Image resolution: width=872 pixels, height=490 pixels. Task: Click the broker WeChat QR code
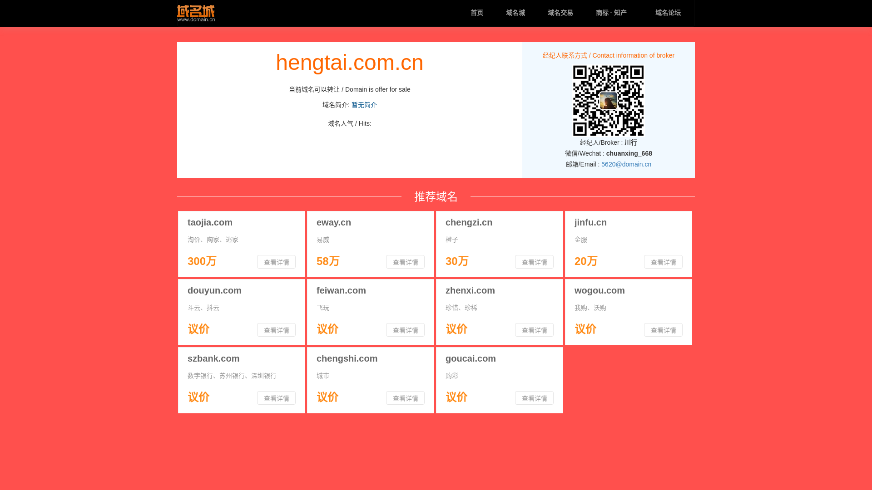(x=608, y=100)
